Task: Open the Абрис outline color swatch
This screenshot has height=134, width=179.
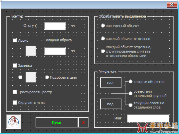Action: pos(31,51)
